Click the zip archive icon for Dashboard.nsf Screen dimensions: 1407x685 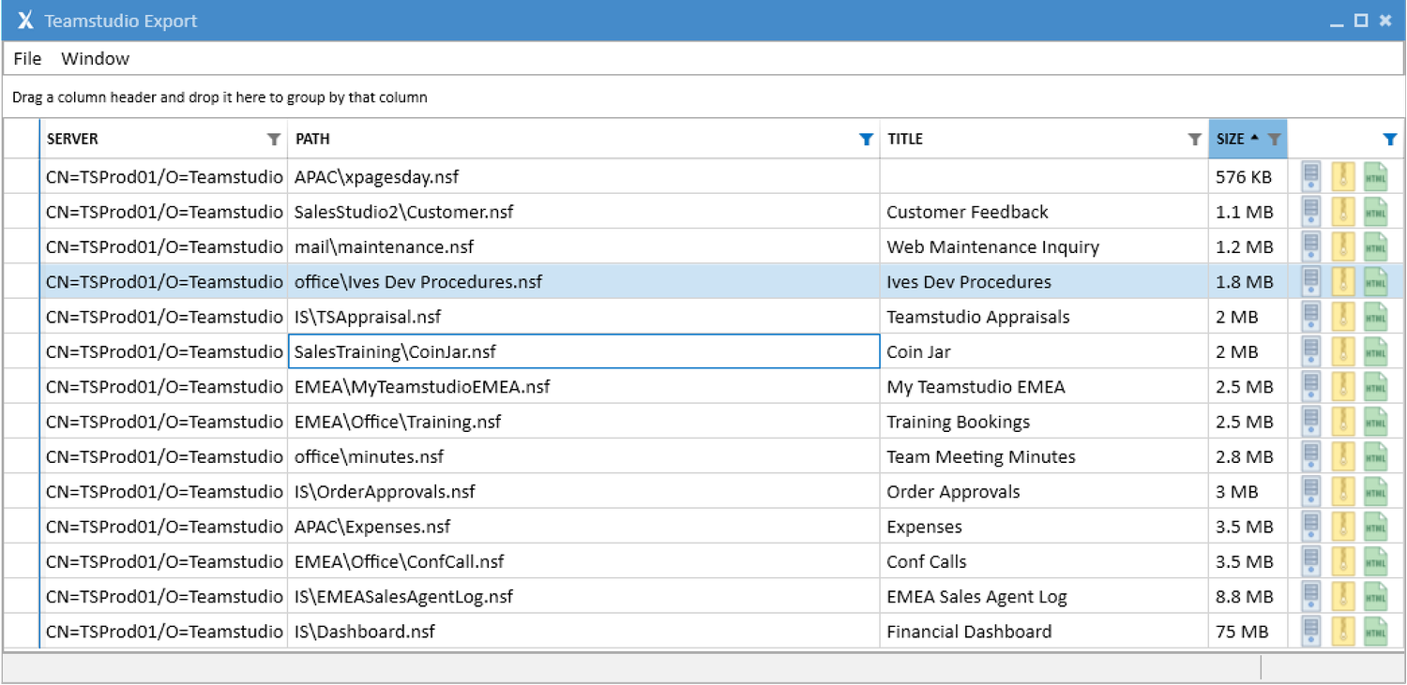pos(1342,632)
